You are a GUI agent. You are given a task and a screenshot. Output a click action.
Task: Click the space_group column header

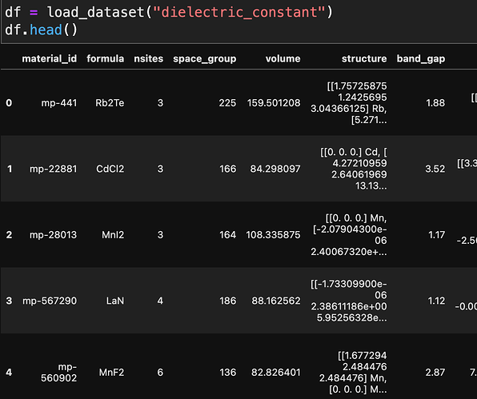tap(204, 58)
